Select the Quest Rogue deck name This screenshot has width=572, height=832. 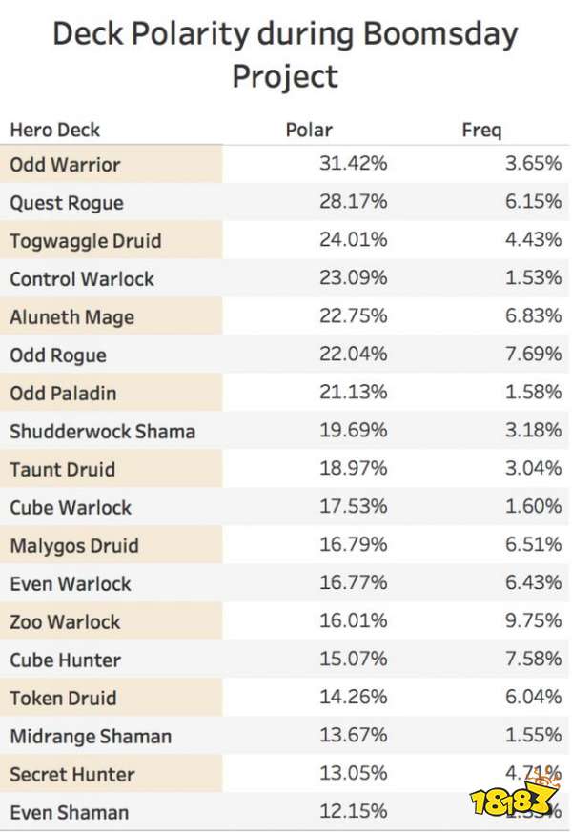[67, 203]
